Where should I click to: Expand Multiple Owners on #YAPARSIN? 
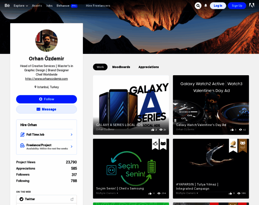click(x=187, y=193)
